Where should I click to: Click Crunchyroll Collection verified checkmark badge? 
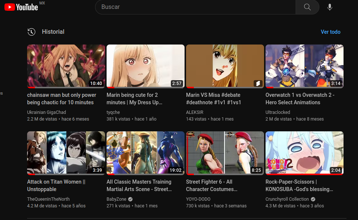coord(313,199)
